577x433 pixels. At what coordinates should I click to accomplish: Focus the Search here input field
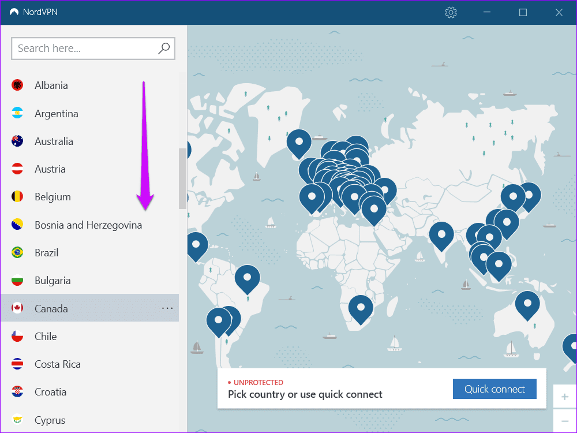93,48
